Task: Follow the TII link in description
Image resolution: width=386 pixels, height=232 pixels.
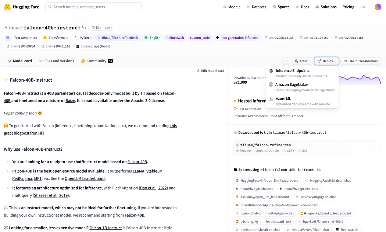Action: 142,93
